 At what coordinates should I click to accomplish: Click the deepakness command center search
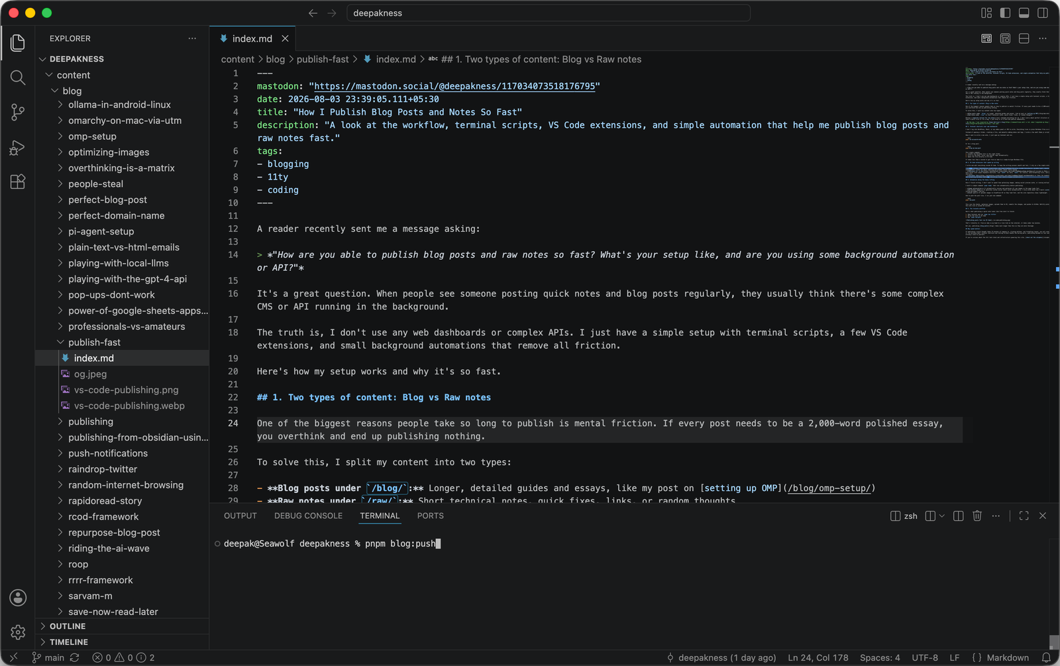click(x=549, y=13)
